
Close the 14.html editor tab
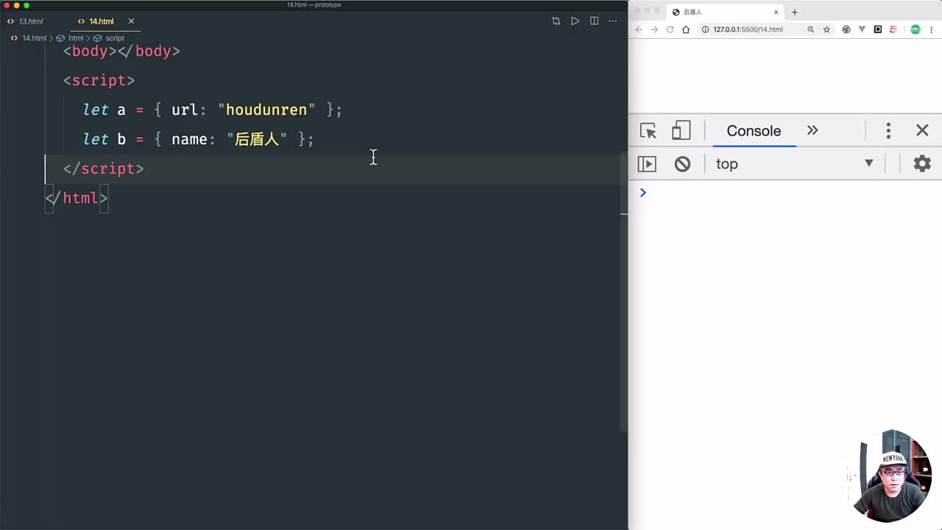(x=131, y=21)
